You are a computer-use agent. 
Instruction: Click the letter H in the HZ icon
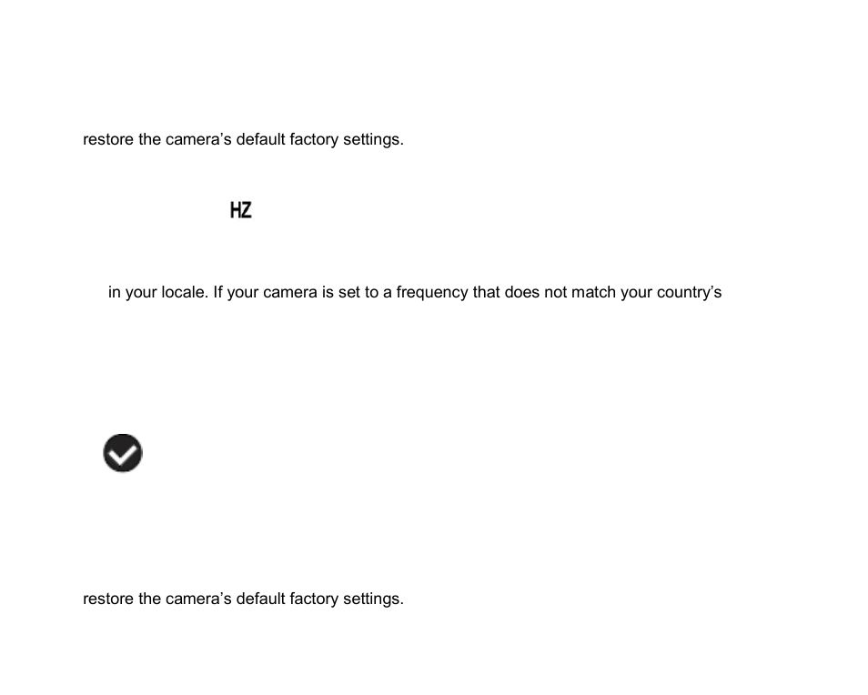coord(236,210)
